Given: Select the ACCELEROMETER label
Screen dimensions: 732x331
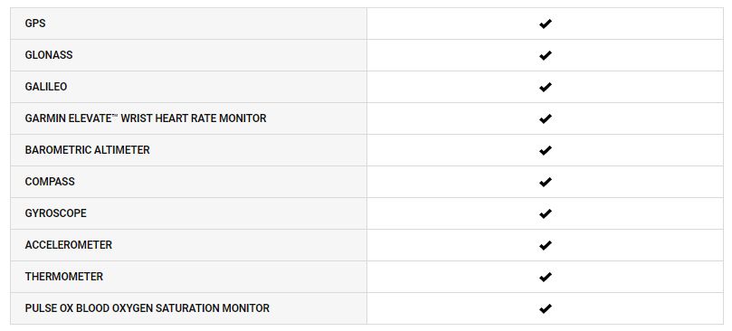Looking at the screenshot, I should click(68, 245).
